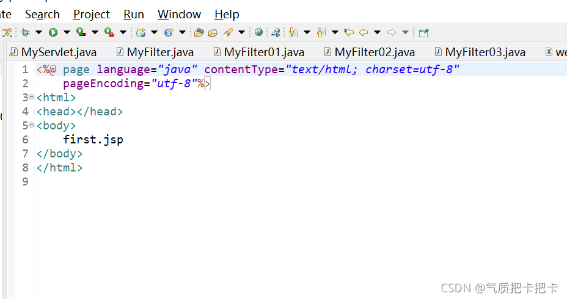This screenshot has height=299, width=567.
Task: Click the <head></head> tag on line 4
Action: [x=79, y=112]
